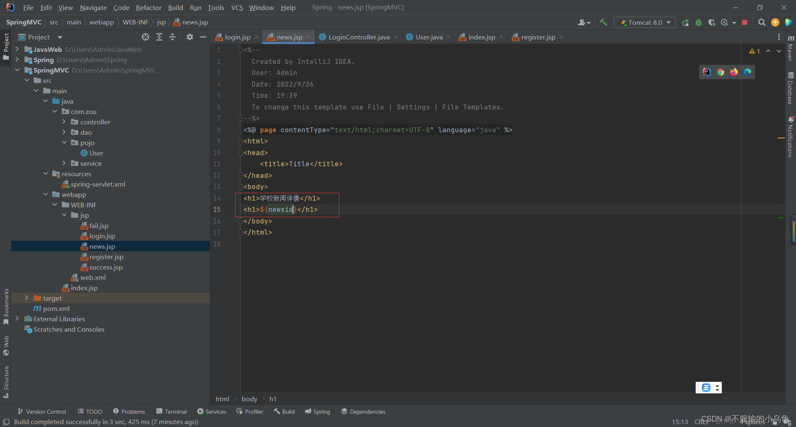
Task: Click the yellow warning stripe marker
Action: point(781,138)
